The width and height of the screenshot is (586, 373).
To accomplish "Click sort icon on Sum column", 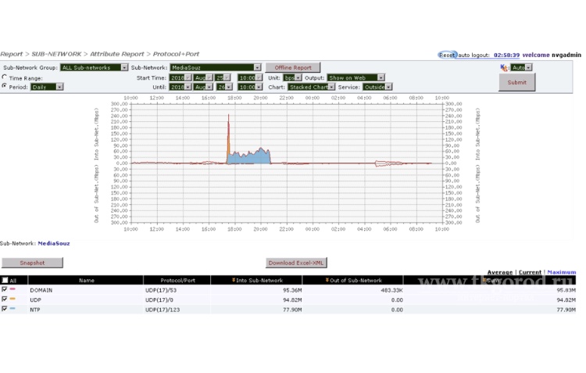I will pyautogui.click(x=484, y=280).
